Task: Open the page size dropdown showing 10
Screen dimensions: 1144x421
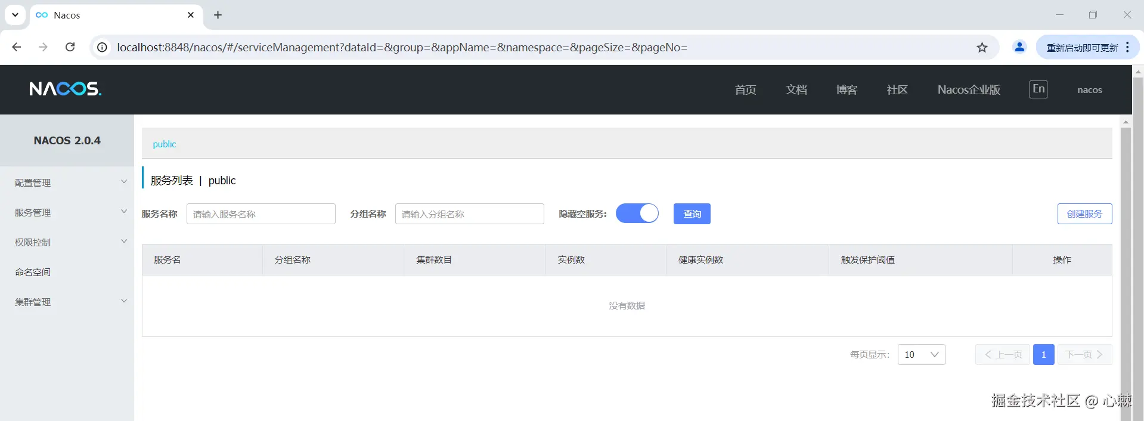Action: pos(921,354)
